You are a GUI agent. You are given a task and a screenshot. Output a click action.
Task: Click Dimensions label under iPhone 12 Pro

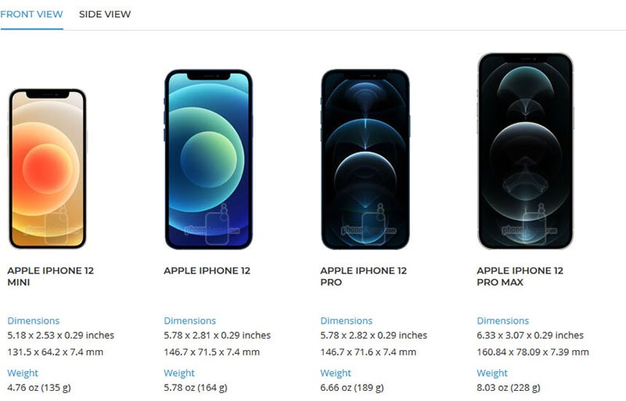tap(347, 320)
